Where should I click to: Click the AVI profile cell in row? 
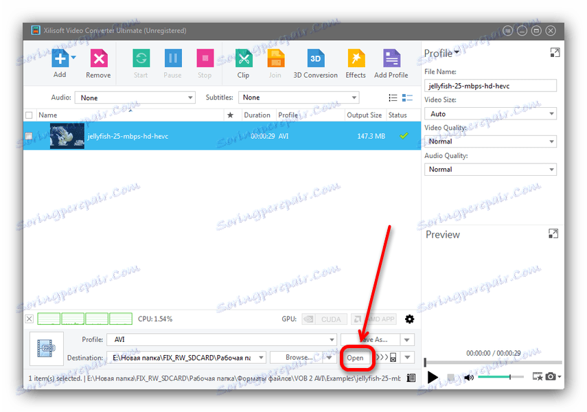click(x=284, y=136)
